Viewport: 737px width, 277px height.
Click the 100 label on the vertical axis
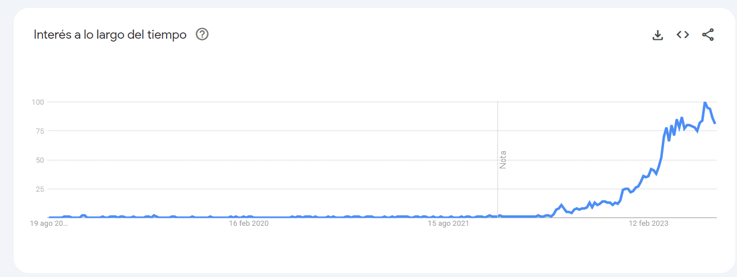click(x=38, y=102)
